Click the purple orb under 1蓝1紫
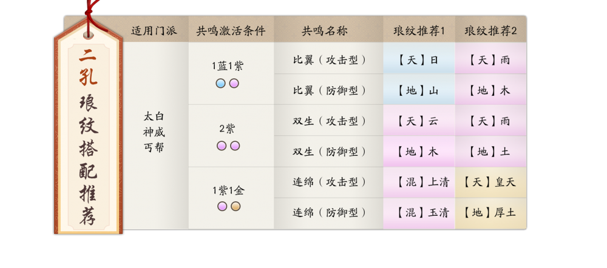The width and height of the screenshot is (607, 268). pyautogui.click(x=234, y=83)
